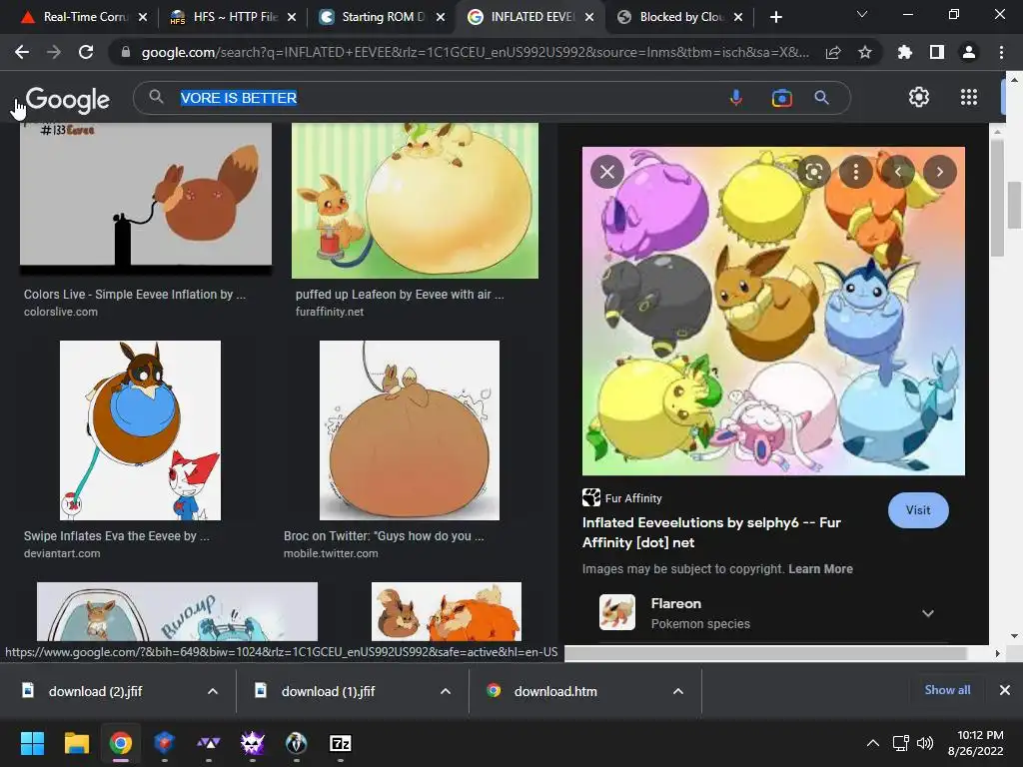
Task: Expand options for download (1).jfif
Action: point(446,691)
